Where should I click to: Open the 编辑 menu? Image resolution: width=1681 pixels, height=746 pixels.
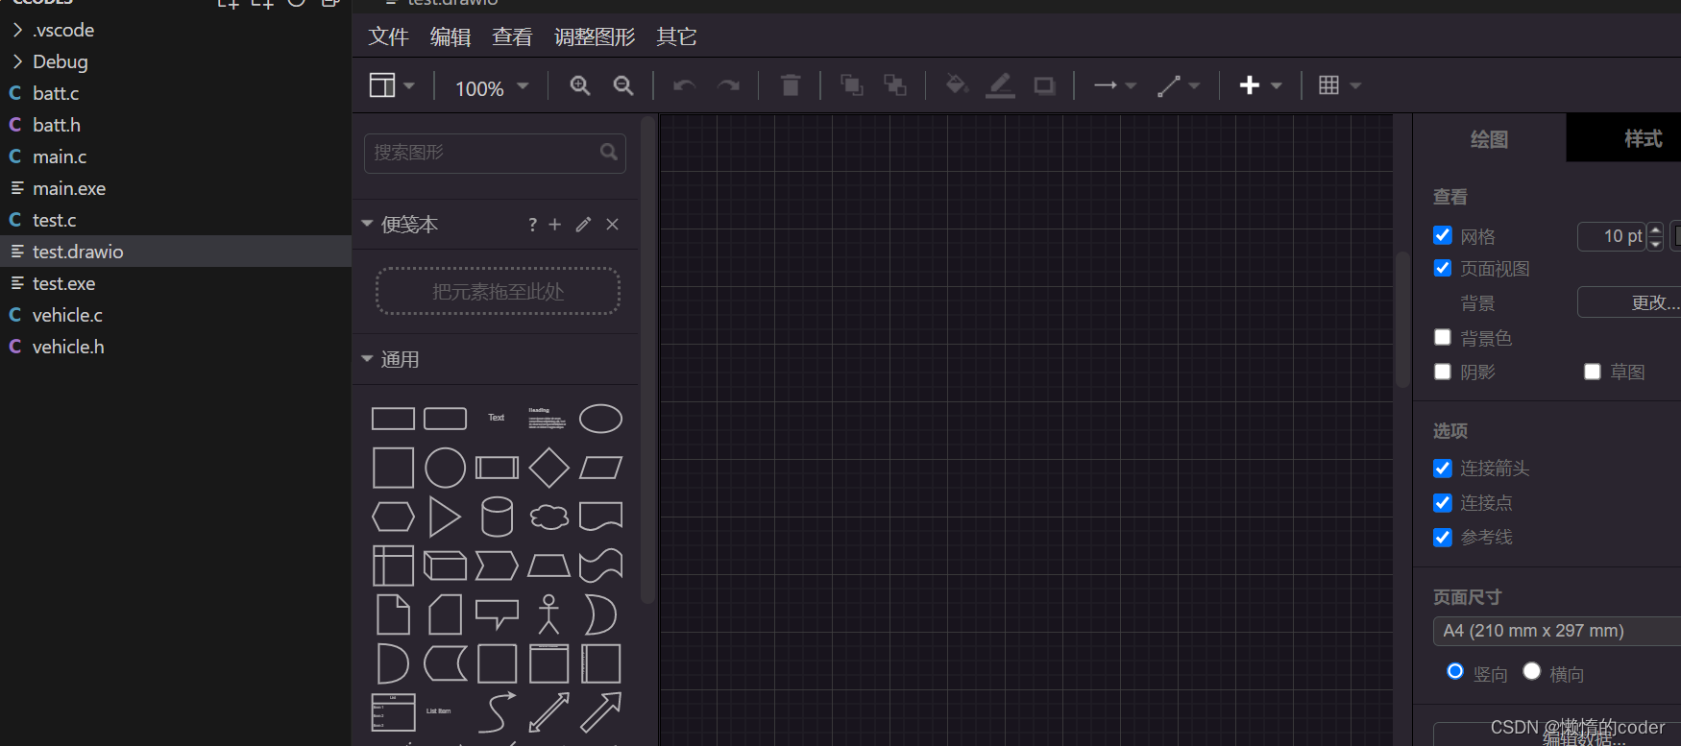451,36
